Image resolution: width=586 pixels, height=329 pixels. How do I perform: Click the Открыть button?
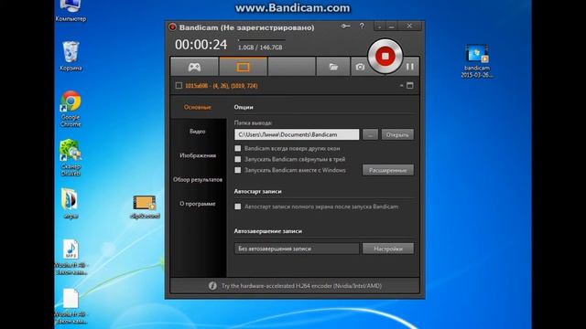(x=397, y=134)
